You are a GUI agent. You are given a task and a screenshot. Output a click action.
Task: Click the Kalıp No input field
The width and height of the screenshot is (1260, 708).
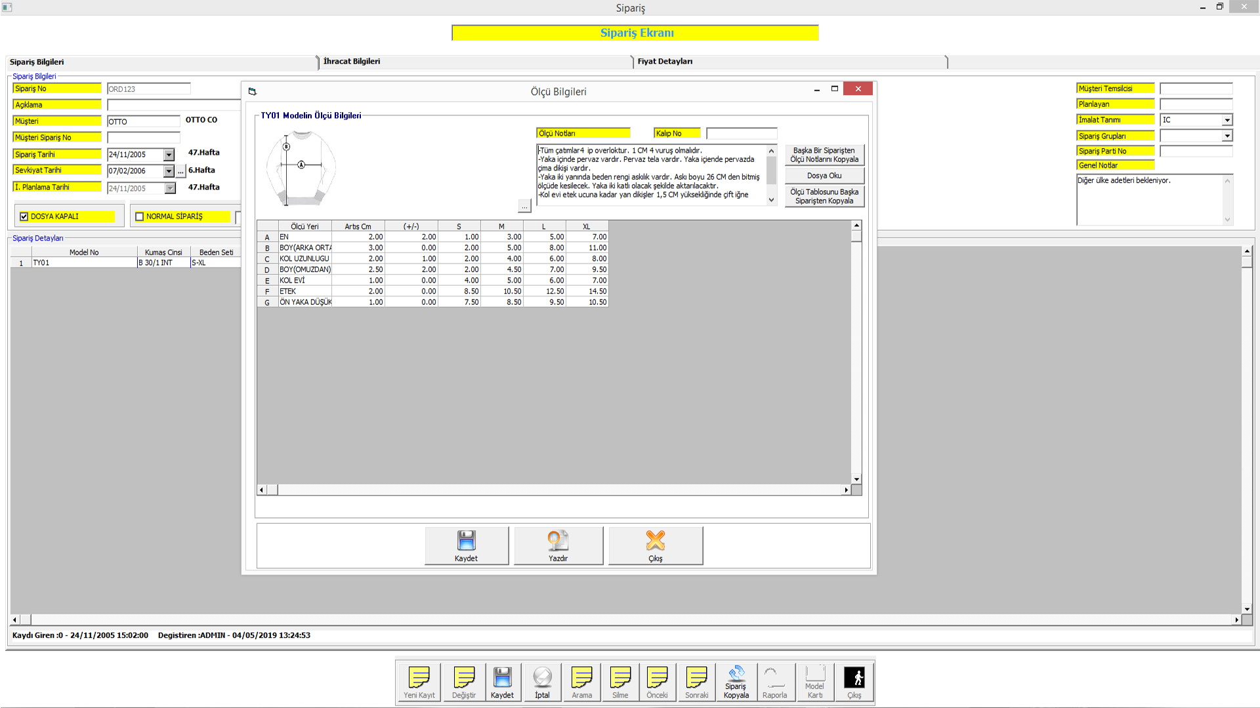pos(742,134)
